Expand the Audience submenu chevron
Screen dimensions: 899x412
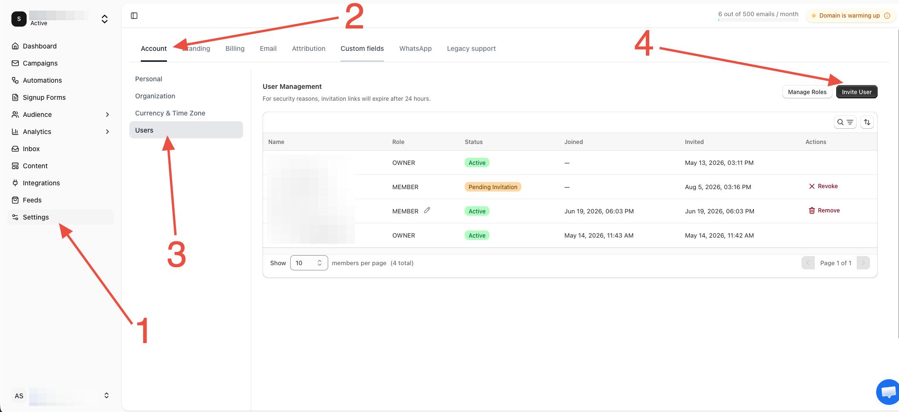coord(107,115)
